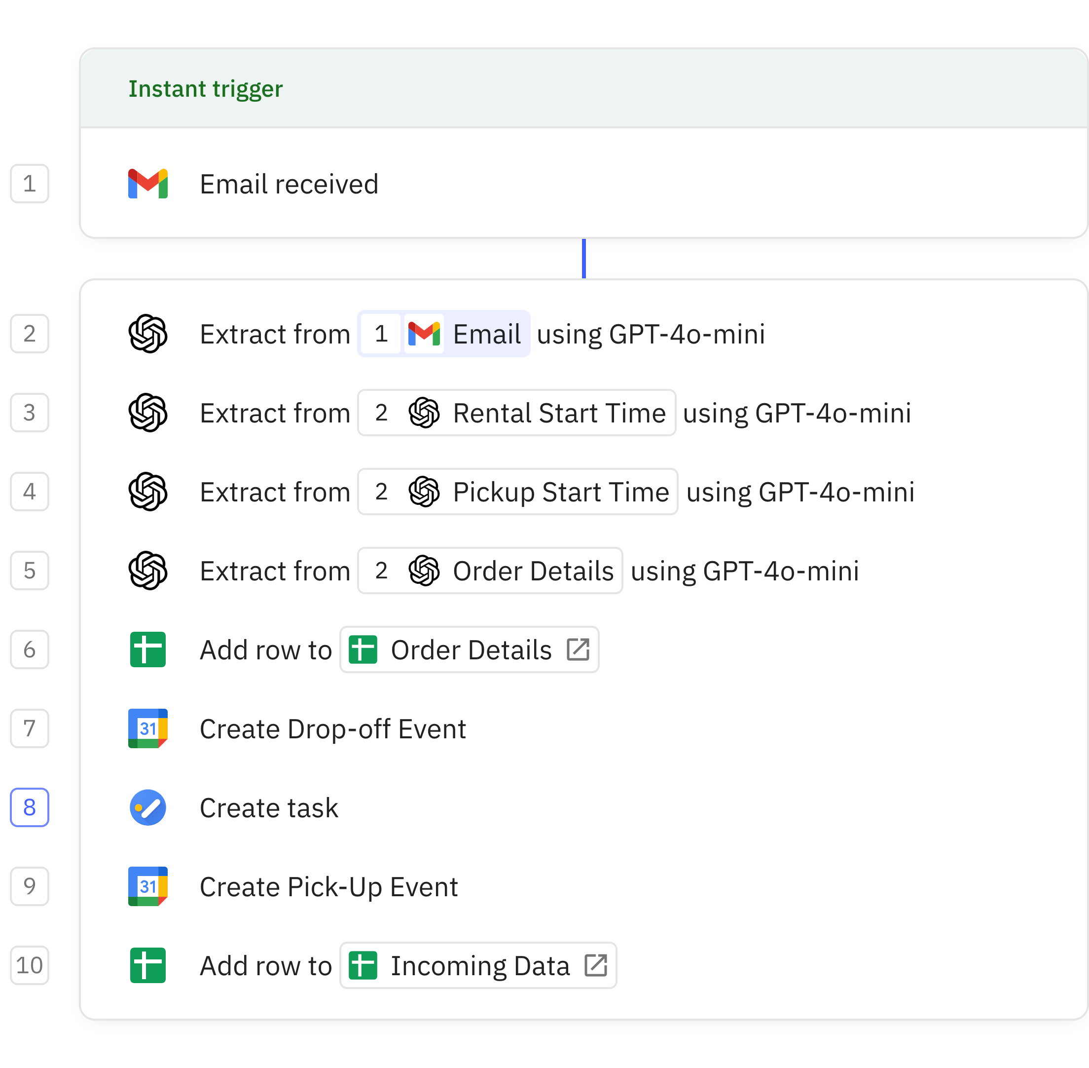
Task: Open the Incoming Data sheet link
Action: point(478,965)
